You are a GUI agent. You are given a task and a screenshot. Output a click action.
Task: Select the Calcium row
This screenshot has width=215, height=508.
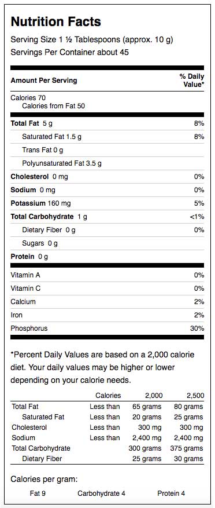pos(108,302)
